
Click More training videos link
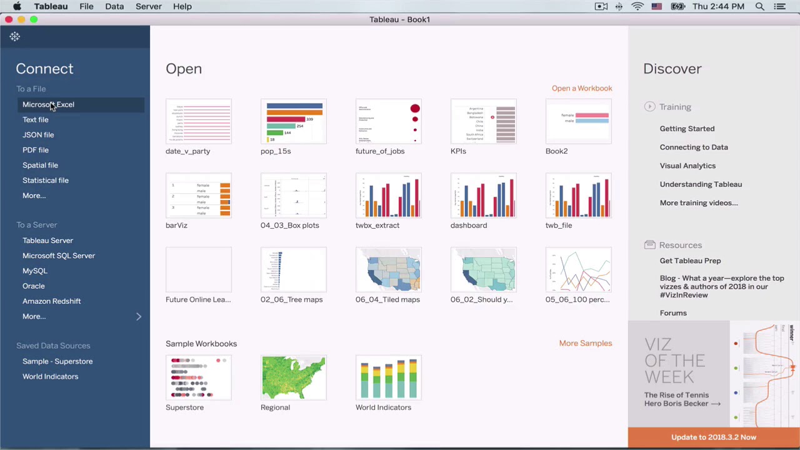699,203
